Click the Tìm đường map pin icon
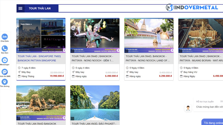 [x=5, y=82]
